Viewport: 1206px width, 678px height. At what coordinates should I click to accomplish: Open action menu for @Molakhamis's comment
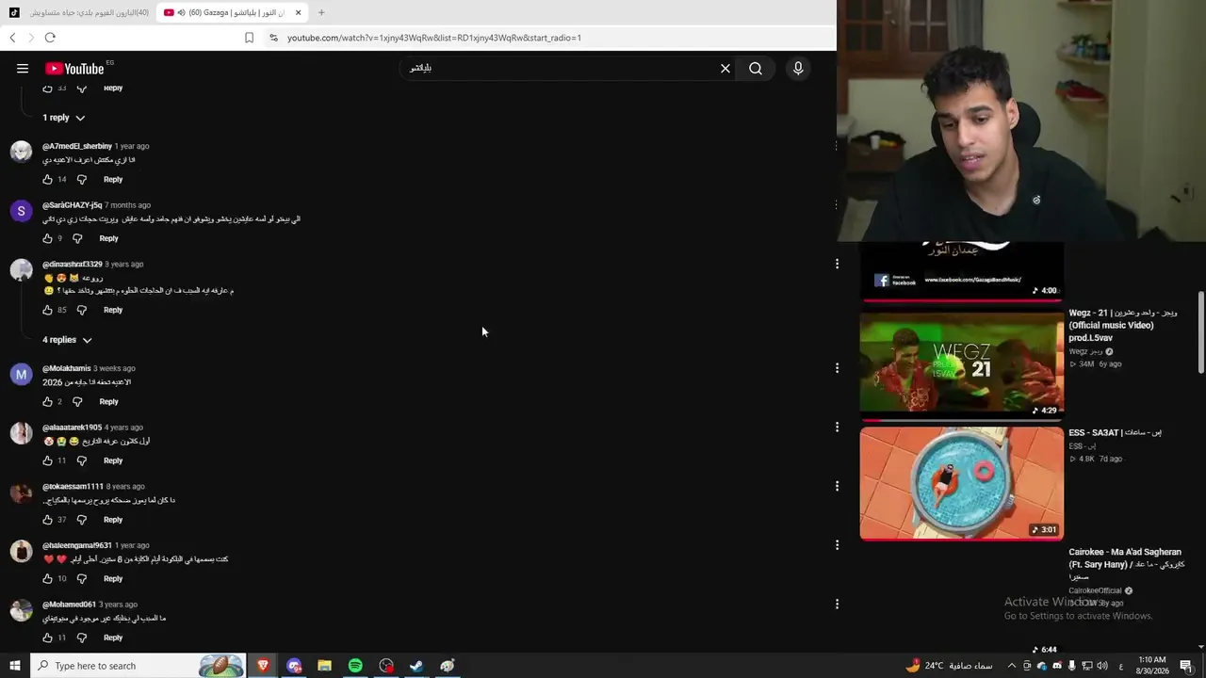pos(837,368)
